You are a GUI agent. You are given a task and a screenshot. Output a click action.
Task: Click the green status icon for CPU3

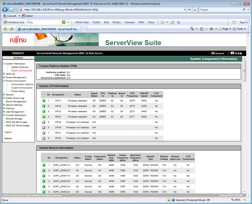pyautogui.click(x=44, y=111)
